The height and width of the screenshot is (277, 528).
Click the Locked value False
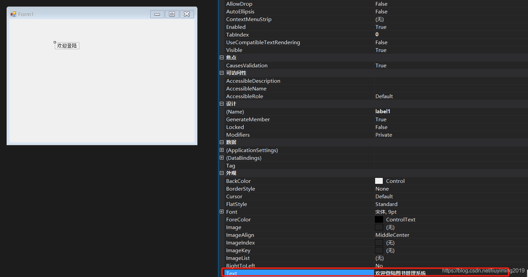pyautogui.click(x=381, y=127)
